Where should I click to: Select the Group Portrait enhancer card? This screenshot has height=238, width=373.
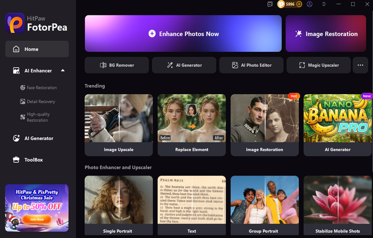pyautogui.click(x=264, y=205)
